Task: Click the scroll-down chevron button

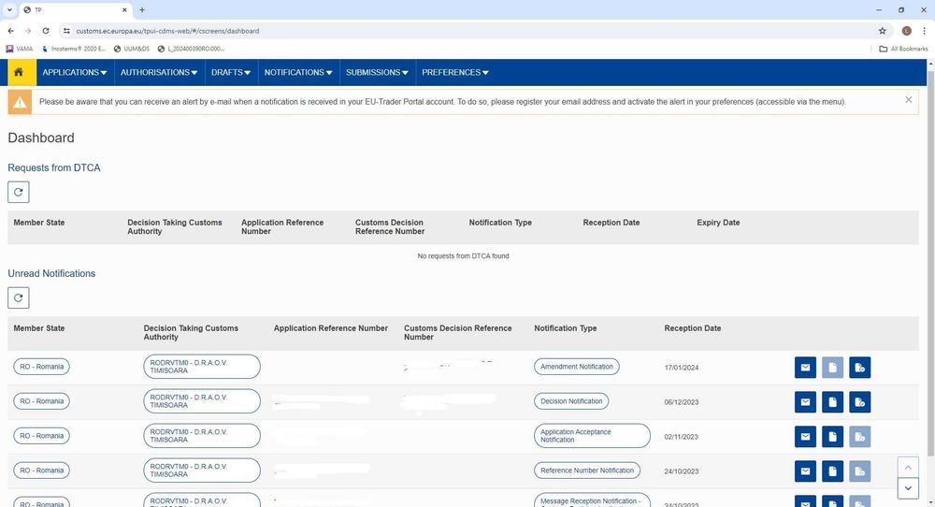Action: point(908,488)
